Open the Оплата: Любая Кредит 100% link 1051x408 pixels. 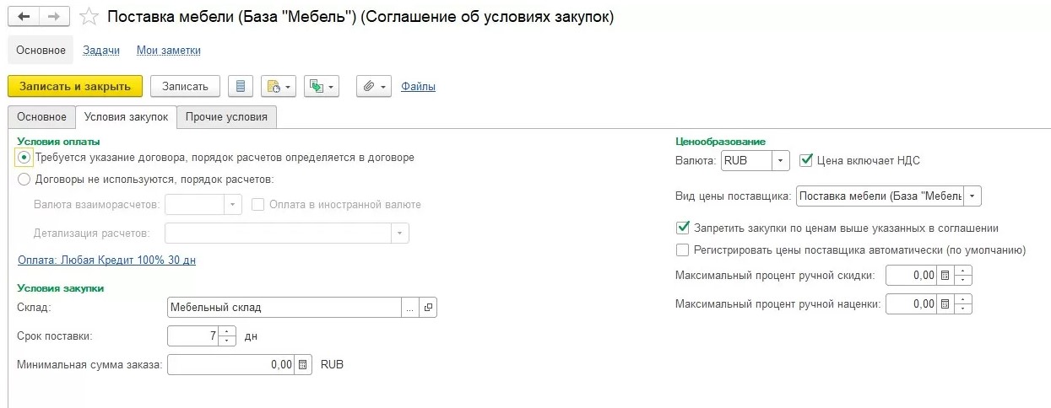point(106,260)
